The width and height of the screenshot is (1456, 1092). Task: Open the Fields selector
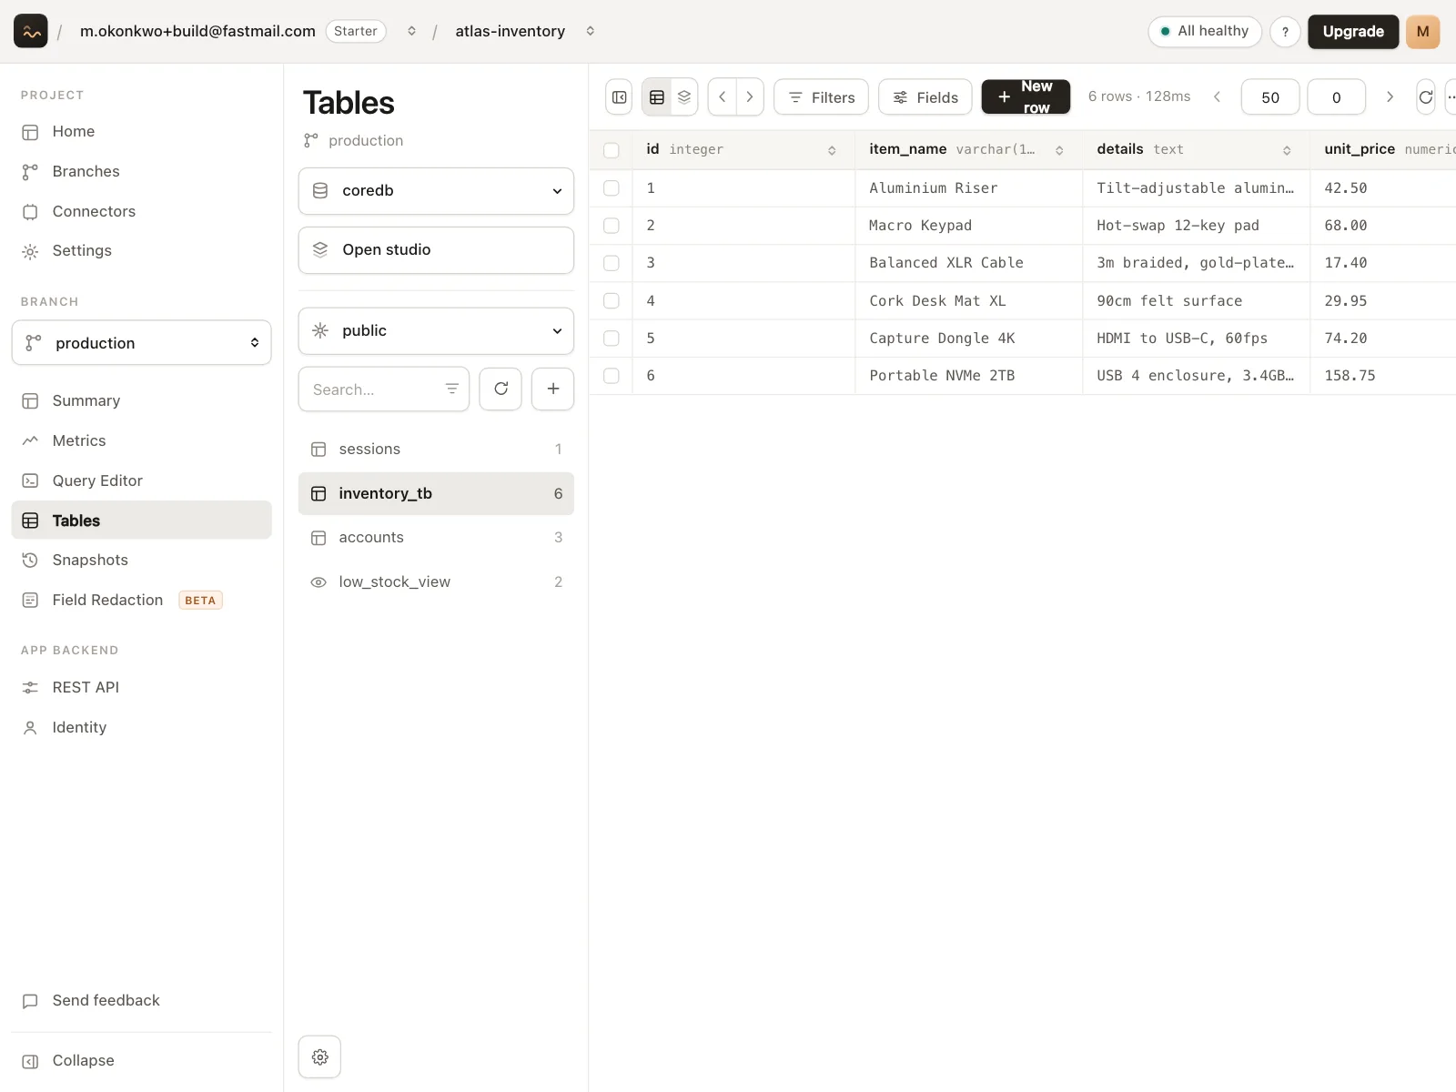point(925,97)
